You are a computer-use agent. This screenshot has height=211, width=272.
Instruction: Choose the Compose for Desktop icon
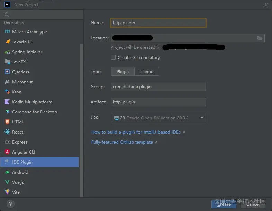click(7, 112)
